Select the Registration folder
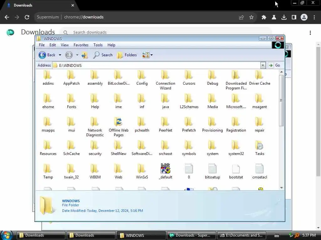Image resolution: width=321 pixels, height=240 pixels. pyautogui.click(x=236, y=125)
